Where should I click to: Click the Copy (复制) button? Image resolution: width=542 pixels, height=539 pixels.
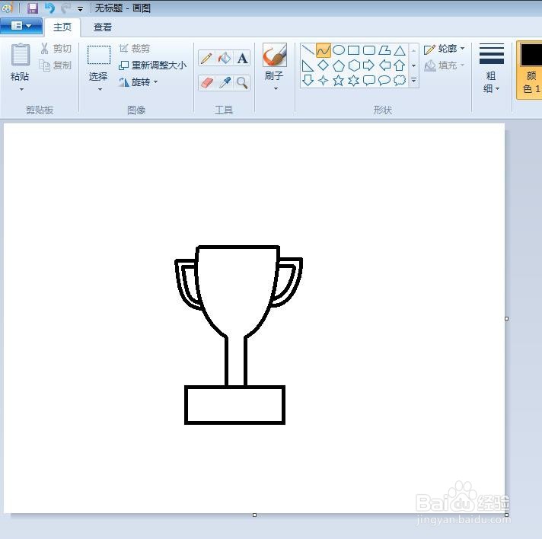[56, 65]
